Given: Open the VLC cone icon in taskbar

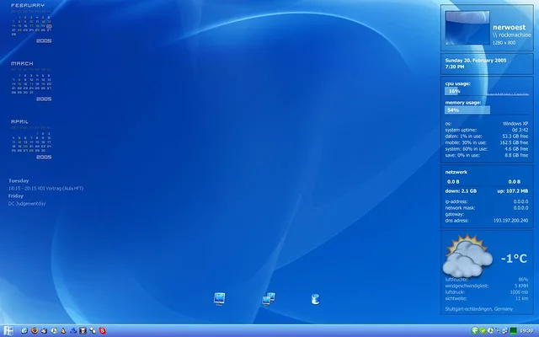Looking at the screenshot, I should [63, 330].
